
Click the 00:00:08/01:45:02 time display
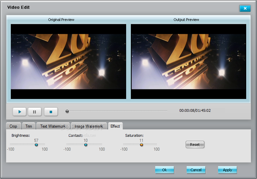point(195,110)
